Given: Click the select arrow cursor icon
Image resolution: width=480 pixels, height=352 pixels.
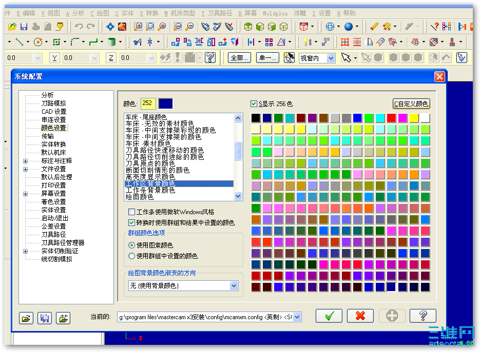Looking at the screenshot, I should [x=346, y=57].
